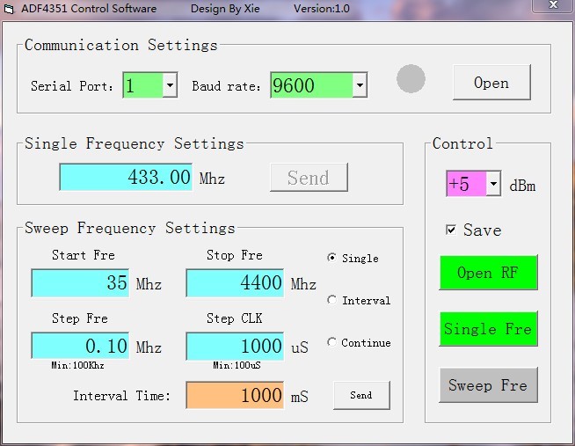Viewport: 575px width, 446px height.
Task: Open the Baud rate dropdown list
Action: 359,86
